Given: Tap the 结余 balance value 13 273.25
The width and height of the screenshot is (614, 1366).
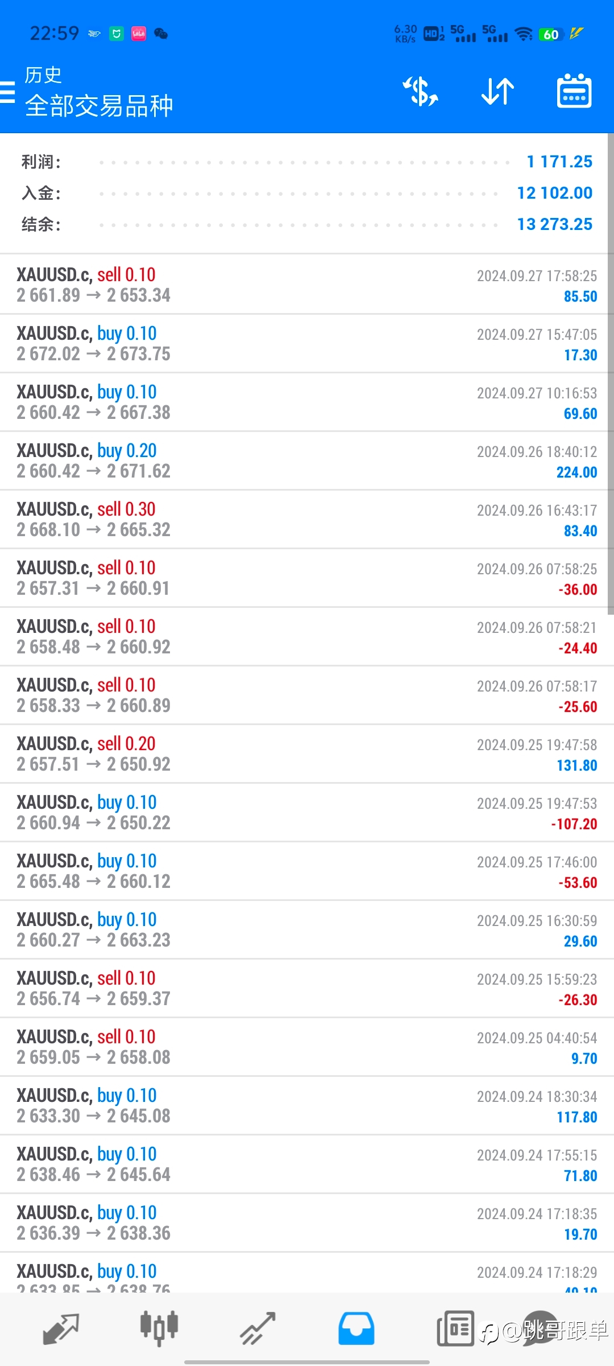Looking at the screenshot, I should pyautogui.click(x=555, y=224).
